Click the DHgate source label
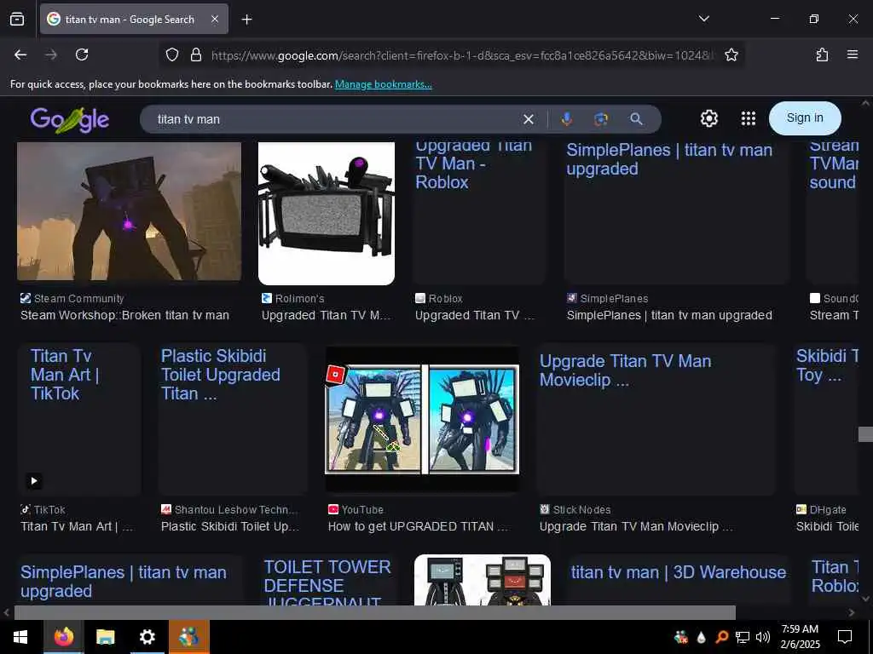Screen dimensions: 873x654 (827, 510)
